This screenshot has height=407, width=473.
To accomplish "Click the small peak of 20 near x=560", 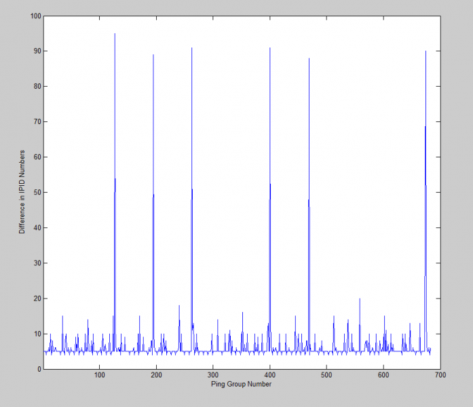I will [360, 298].
